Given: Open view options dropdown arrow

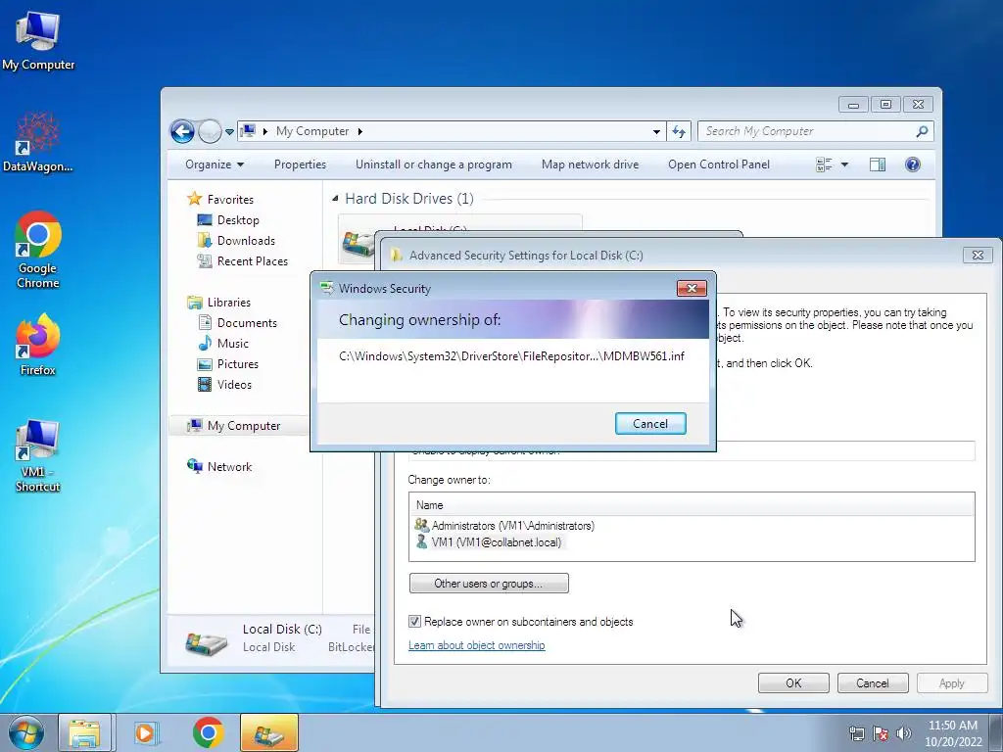Looking at the screenshot, I should coord(844,164).
